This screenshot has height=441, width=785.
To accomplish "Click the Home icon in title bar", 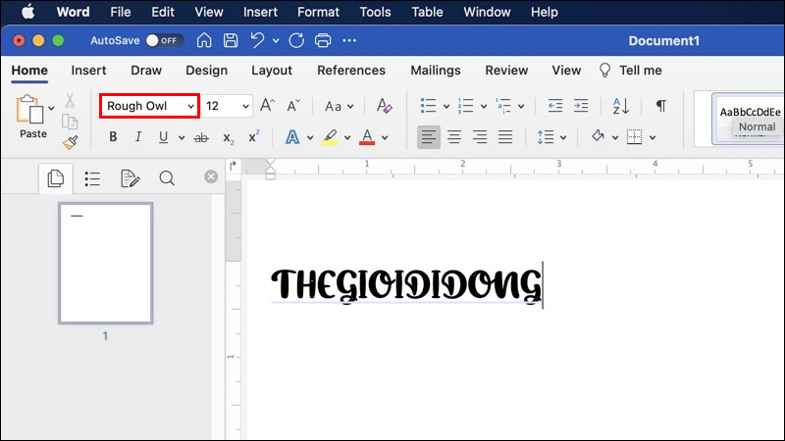I will [204, 40].
